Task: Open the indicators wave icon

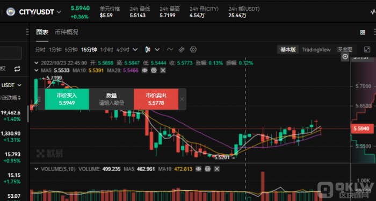Action: (x=170, y=49)
